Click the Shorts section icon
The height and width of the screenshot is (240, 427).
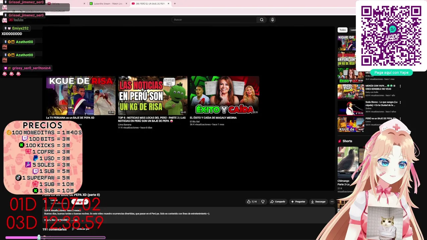pos(340,141)
